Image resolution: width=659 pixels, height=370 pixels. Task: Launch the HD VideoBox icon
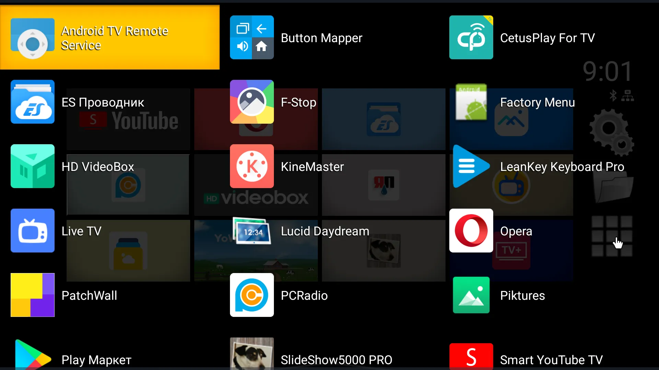pyautogui.click(x=33, y=166)
